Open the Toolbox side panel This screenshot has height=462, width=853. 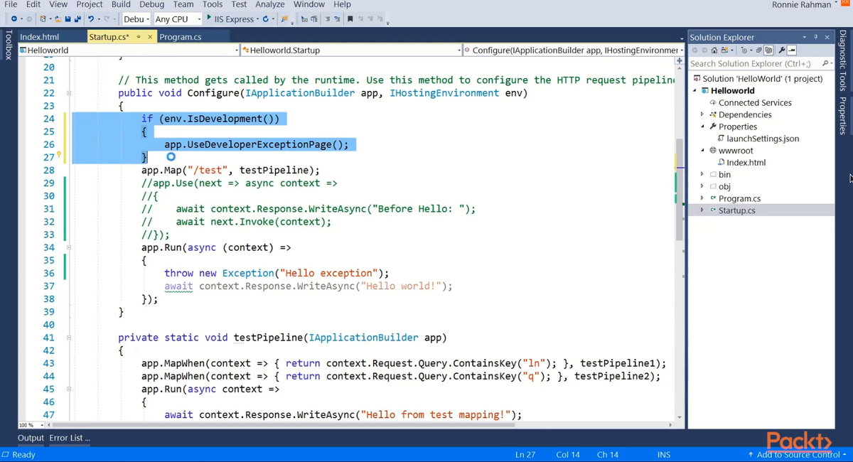[8, 45]
